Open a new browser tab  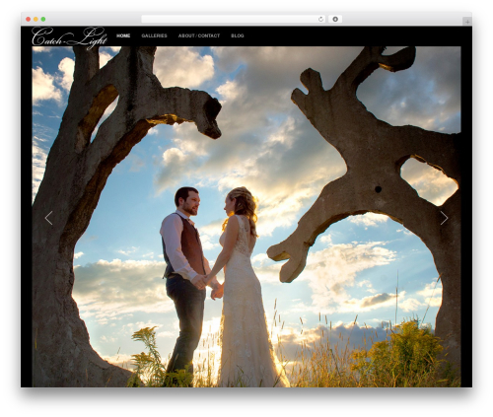click(x=467, y=22)
